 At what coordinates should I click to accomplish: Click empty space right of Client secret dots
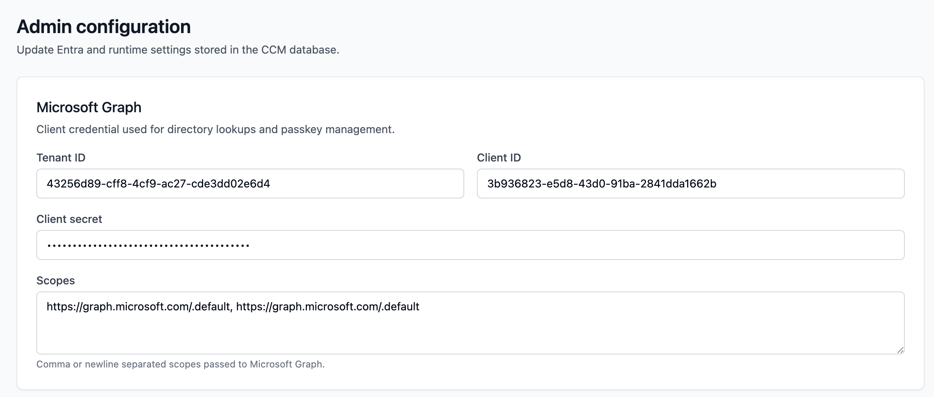(552, 245)
